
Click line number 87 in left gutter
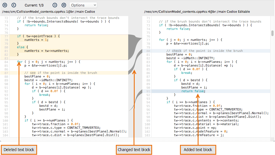[6, 73]
